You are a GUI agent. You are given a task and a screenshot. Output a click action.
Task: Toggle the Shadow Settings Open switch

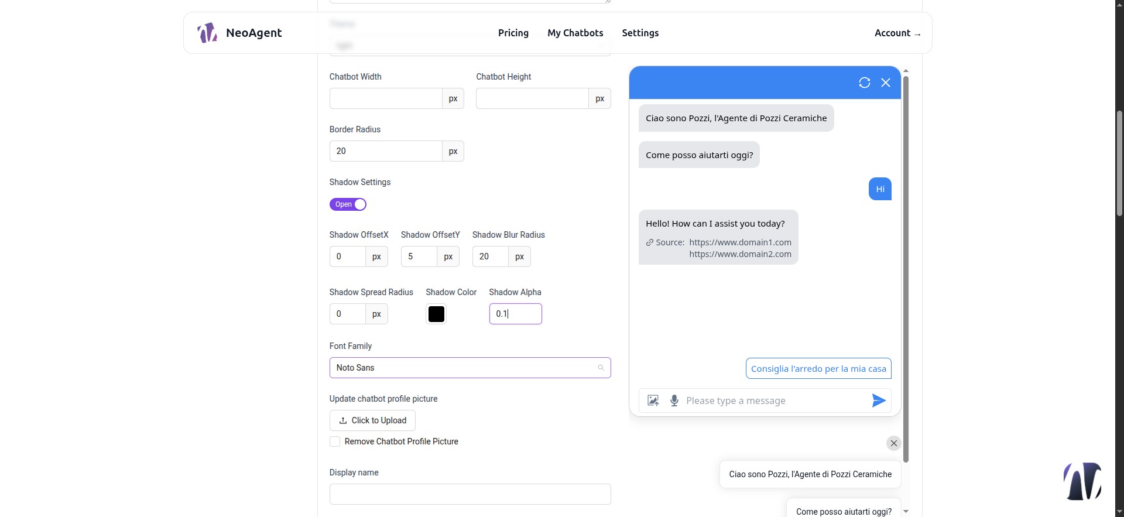(x=348, y=204)
